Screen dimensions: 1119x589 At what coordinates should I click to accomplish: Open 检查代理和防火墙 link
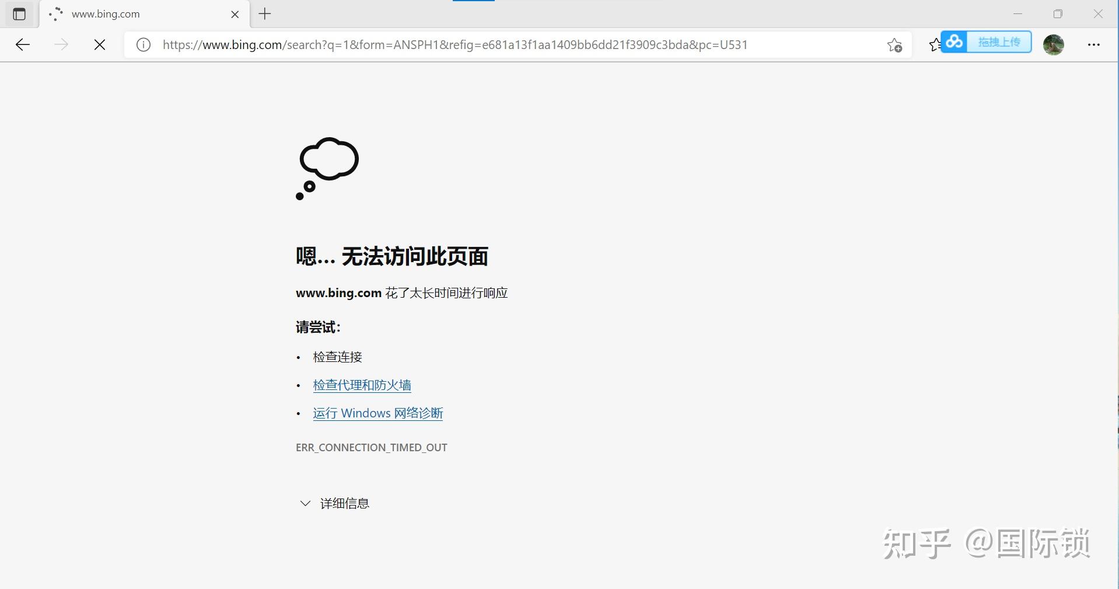pos(362,385)
